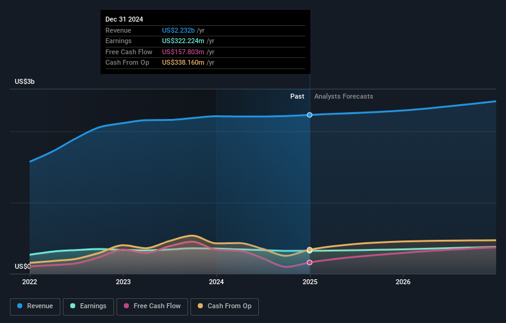Click the US$338.160m cash from op value
Screen dimensions: 506x323
point(183,63)
